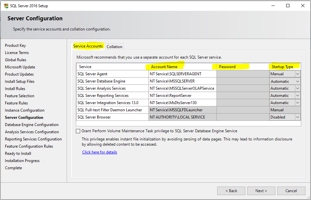
Task: Cancel the SQL Server setup
Action: click(291, 191)
